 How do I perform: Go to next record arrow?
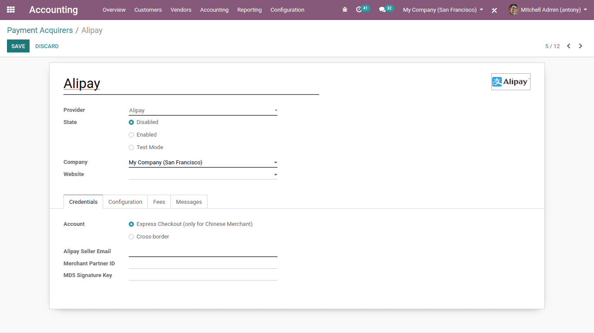(581, 46)
